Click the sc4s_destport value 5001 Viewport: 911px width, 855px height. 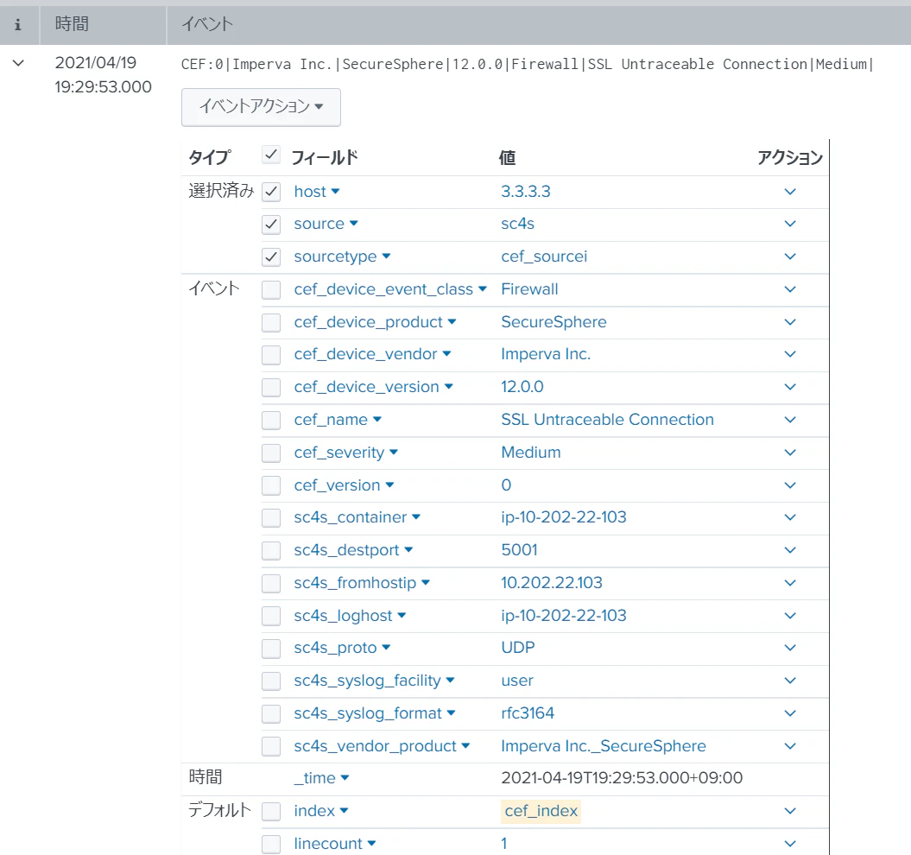pyautogui.click(x=520, y=550)
